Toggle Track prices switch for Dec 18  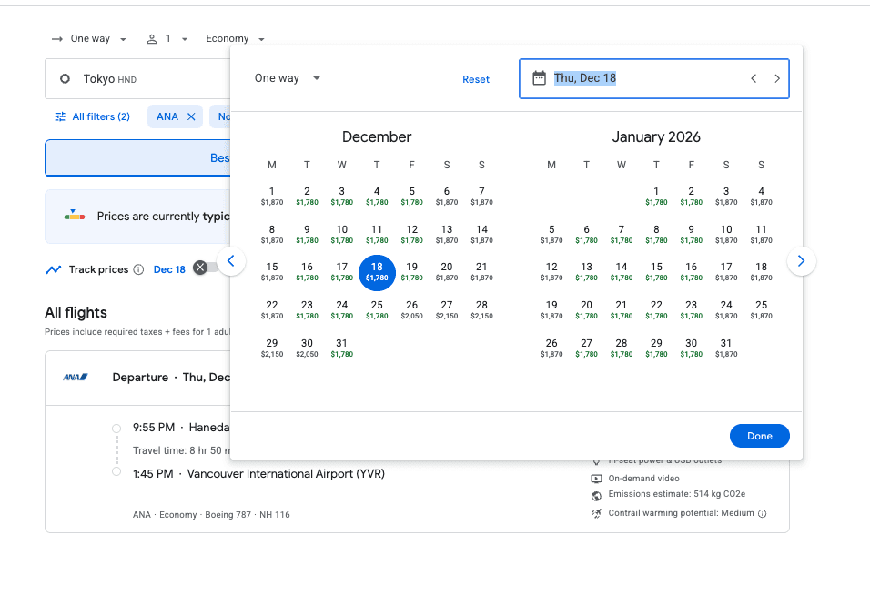[206, 268]
